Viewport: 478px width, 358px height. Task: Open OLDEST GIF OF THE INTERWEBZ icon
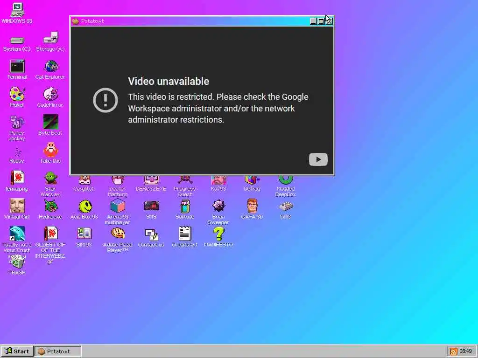point(50,234)
